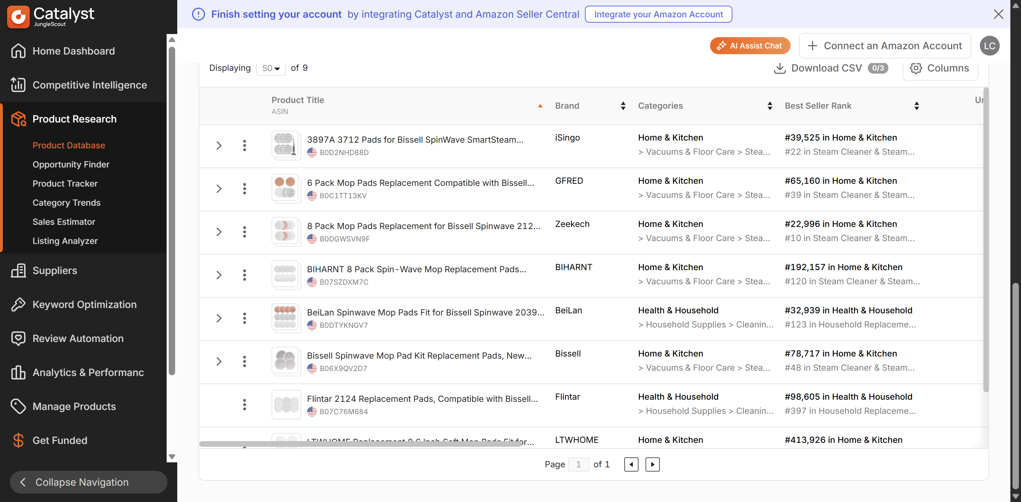Open actions menu for BeiLan product row
Image resolution: width=1021 pixels, height=502 pixels.
coord(245,318)
